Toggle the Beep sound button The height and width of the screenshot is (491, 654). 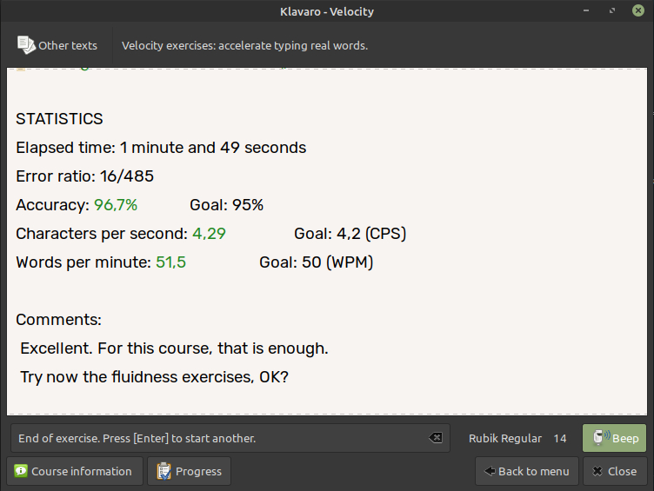[614, 438]
